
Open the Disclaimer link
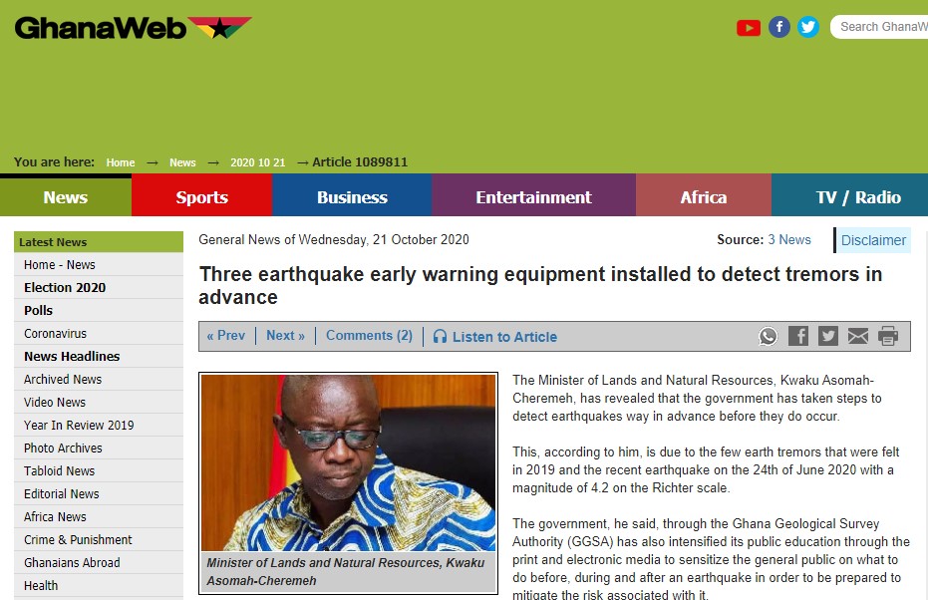(x=873, y=240)
